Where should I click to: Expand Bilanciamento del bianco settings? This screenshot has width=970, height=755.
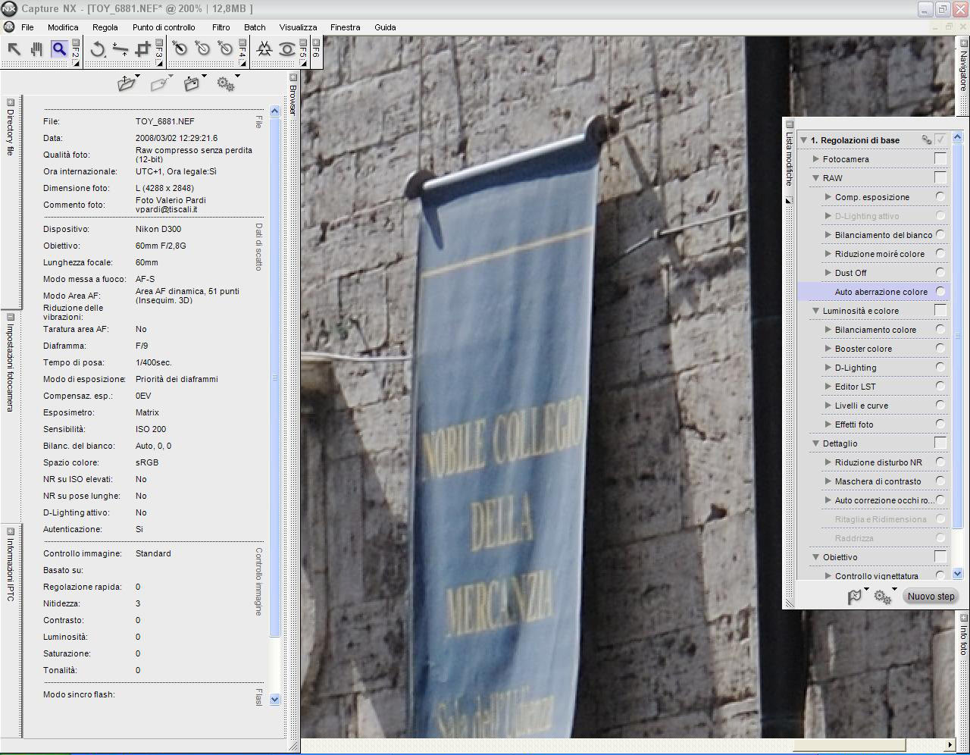[x=828, y=235]
